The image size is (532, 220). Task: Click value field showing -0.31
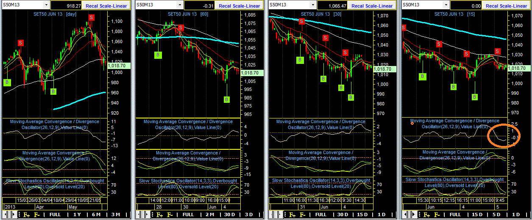[199, 6]
